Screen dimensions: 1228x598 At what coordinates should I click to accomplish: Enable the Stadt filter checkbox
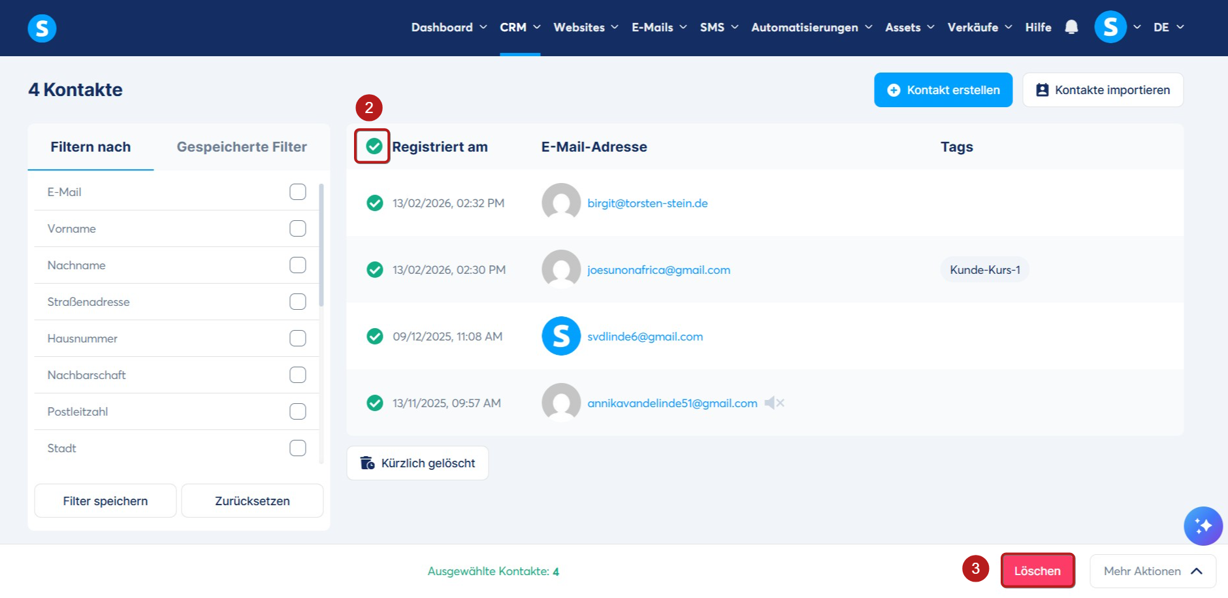point(298,448)
